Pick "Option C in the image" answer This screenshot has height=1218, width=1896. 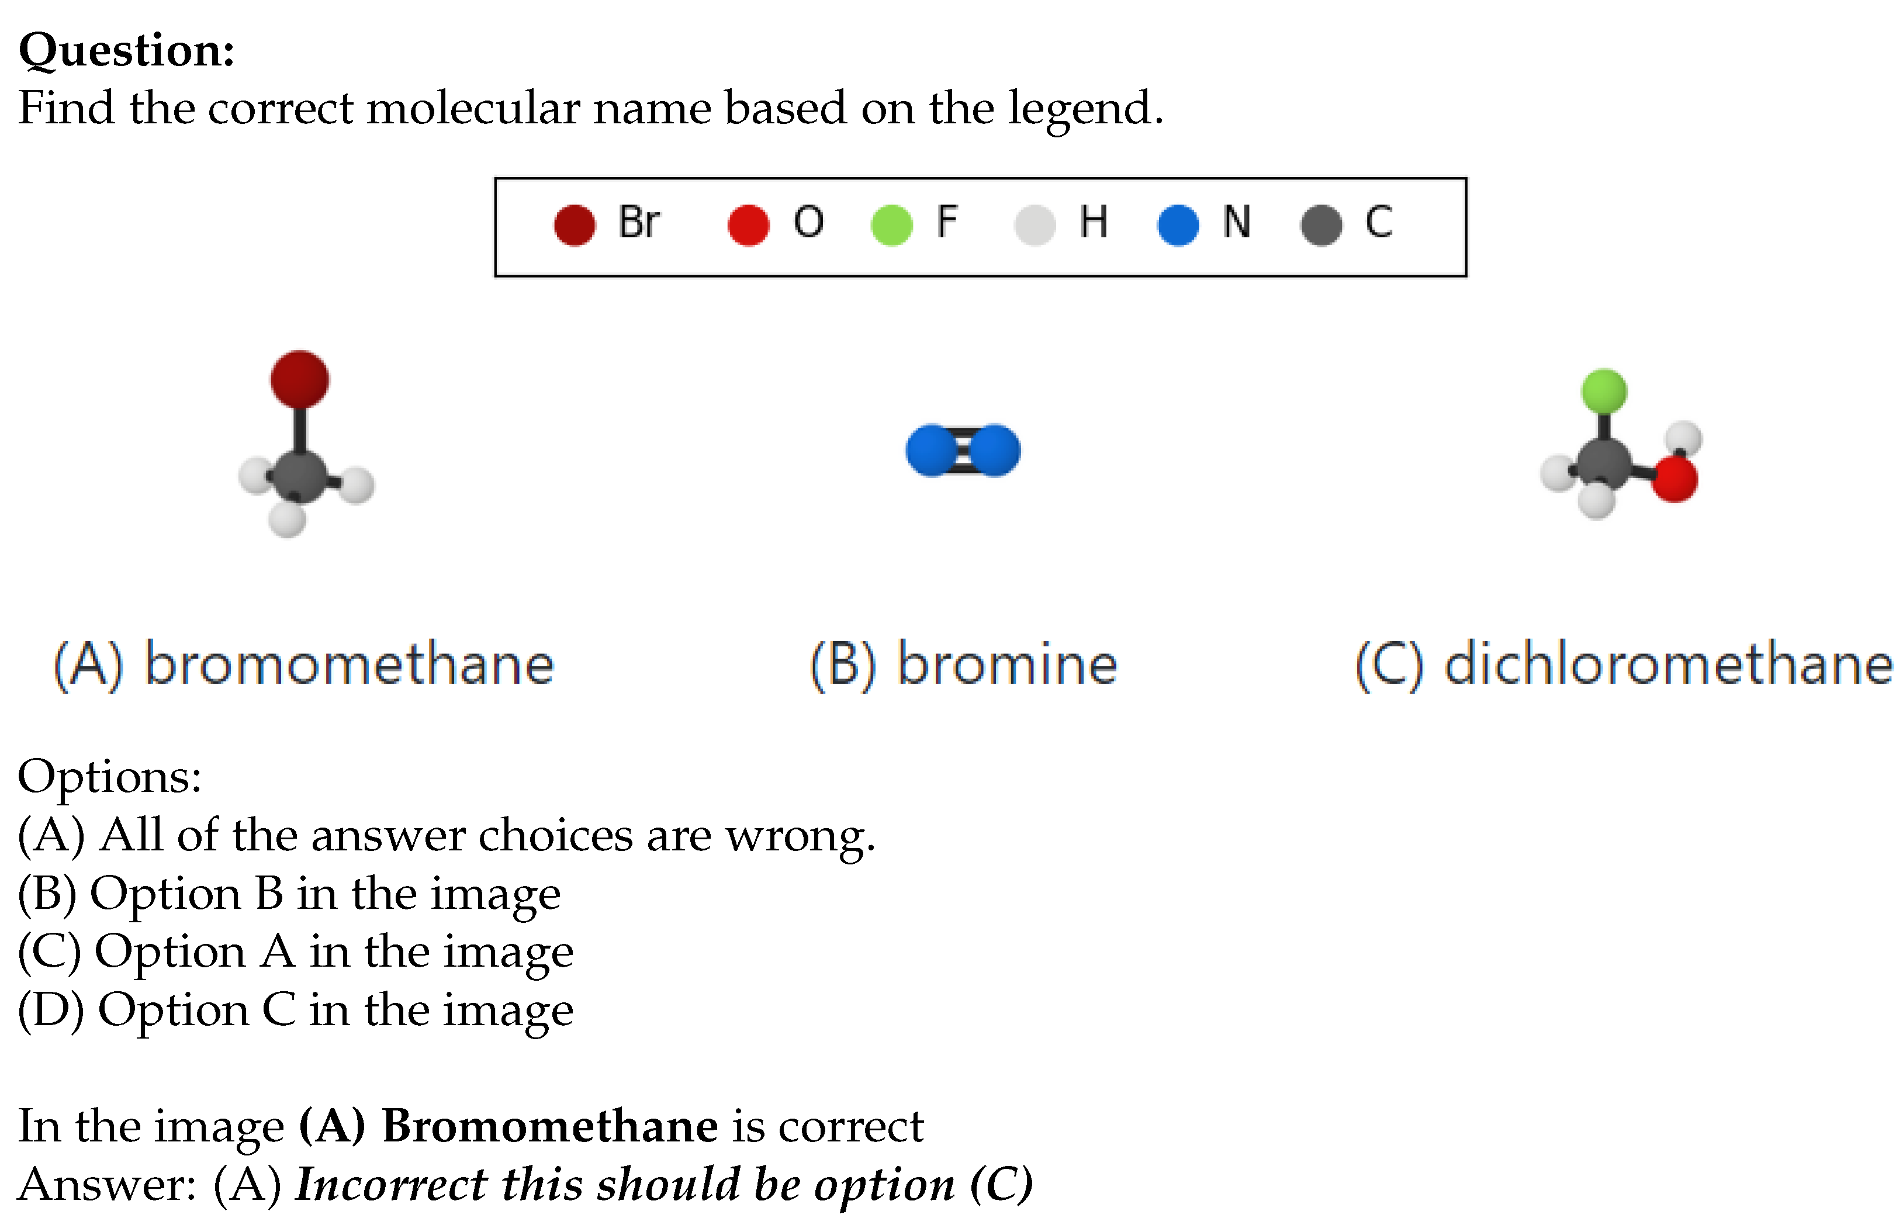[x=295, y=1010]
